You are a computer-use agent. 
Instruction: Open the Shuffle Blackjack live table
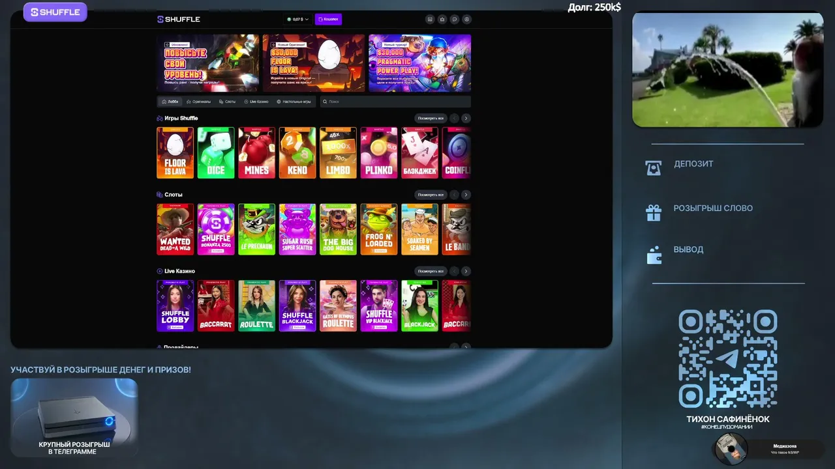point(297,306)
